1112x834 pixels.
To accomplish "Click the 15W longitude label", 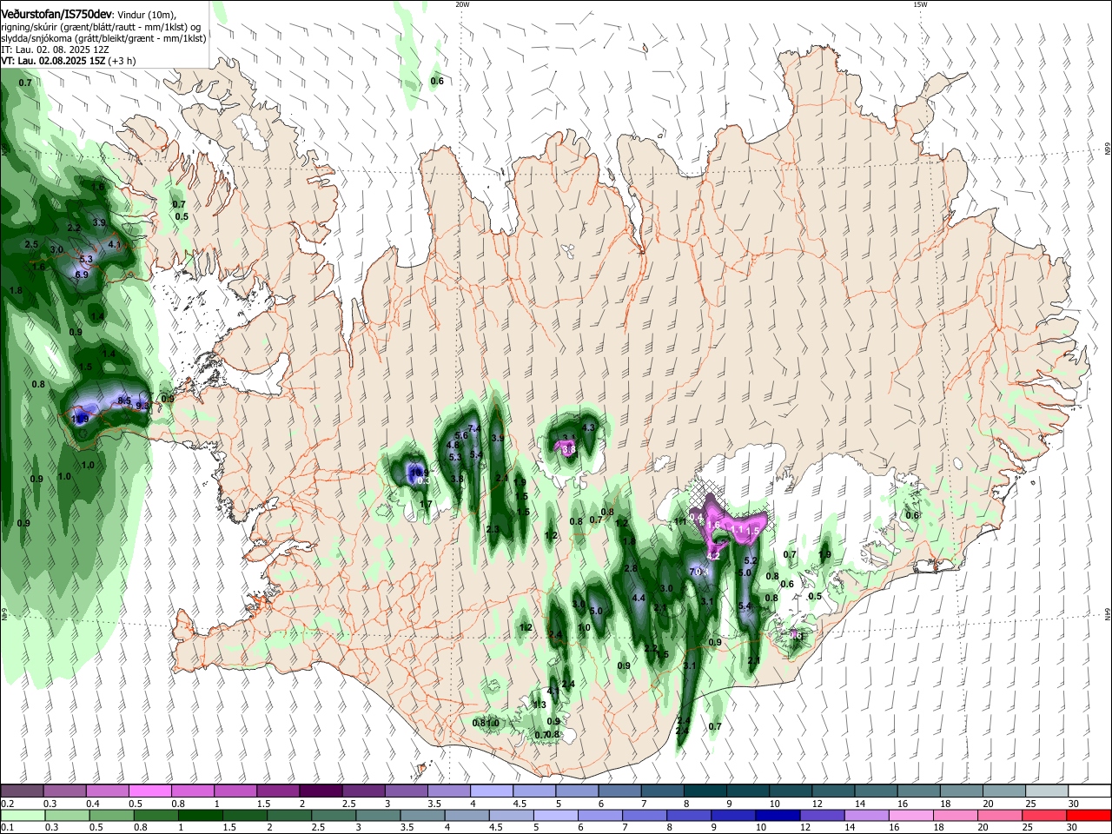I will tap(920, 4).
